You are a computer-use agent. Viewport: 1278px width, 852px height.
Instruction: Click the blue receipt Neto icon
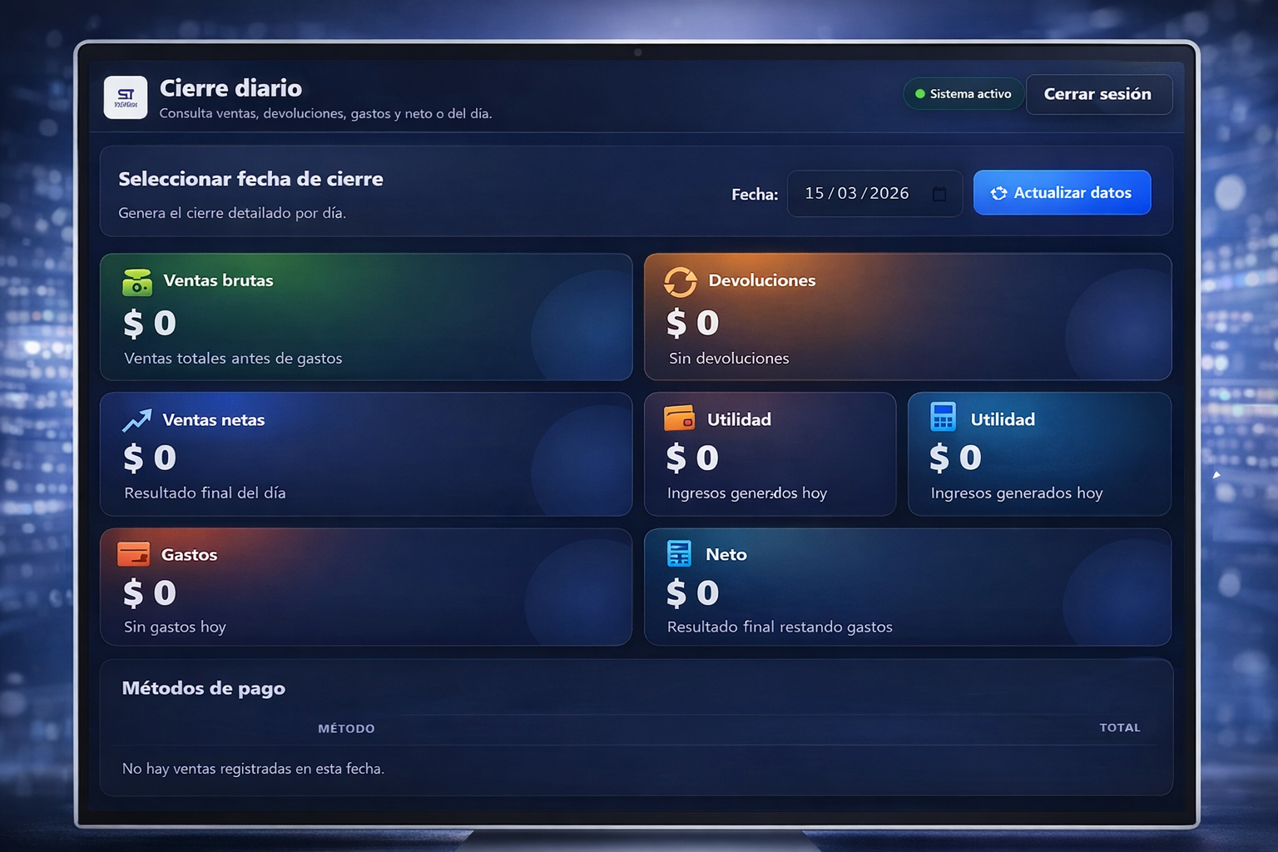point(679,553)
